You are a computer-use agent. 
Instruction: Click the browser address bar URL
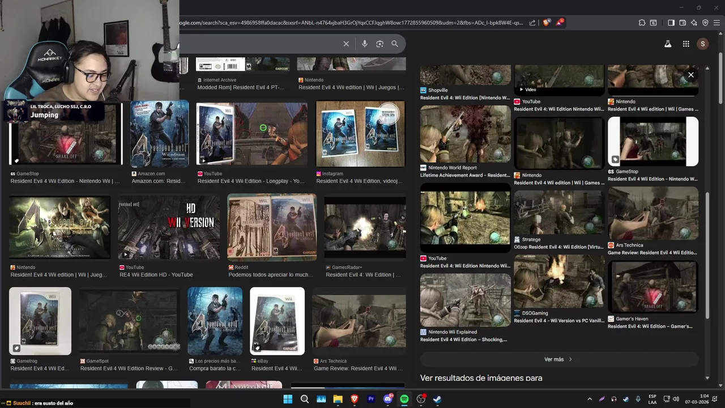coord(351,23)
